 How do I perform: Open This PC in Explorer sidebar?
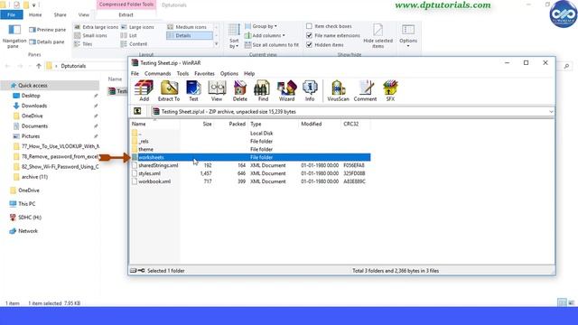pyautogui.click(x=26, y=204)
